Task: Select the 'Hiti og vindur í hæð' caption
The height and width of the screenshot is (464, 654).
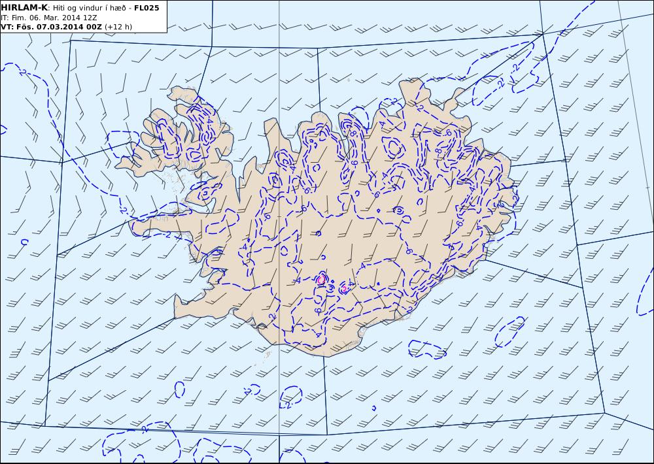Action: click(90, 8)
